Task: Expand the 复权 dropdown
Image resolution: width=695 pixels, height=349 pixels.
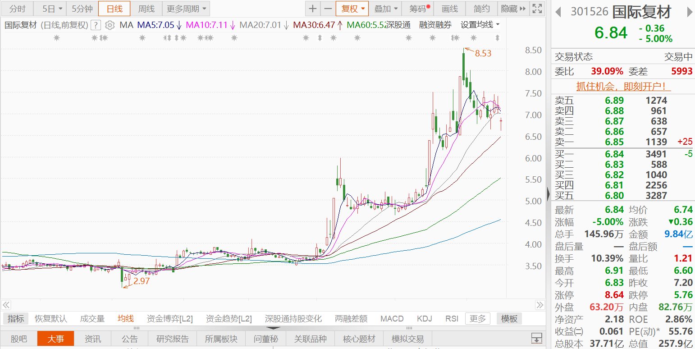Action: pyautogui.click(x=352, y=9)
